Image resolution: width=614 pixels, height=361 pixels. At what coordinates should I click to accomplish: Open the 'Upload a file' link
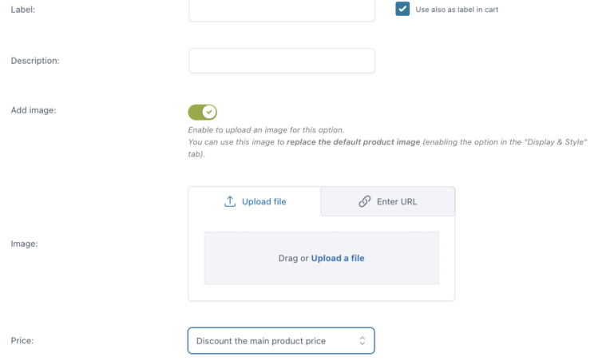tap(338, 258)
